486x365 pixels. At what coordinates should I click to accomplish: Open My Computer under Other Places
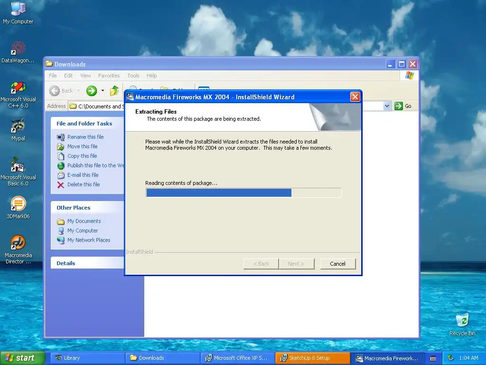83,231
